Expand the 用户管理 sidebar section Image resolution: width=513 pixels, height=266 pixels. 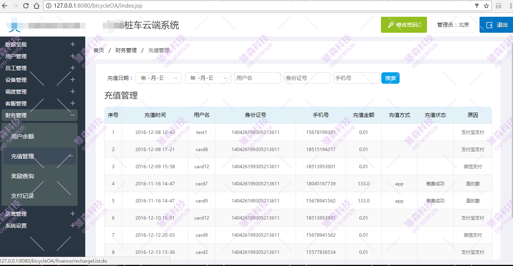tap(72, 56)
